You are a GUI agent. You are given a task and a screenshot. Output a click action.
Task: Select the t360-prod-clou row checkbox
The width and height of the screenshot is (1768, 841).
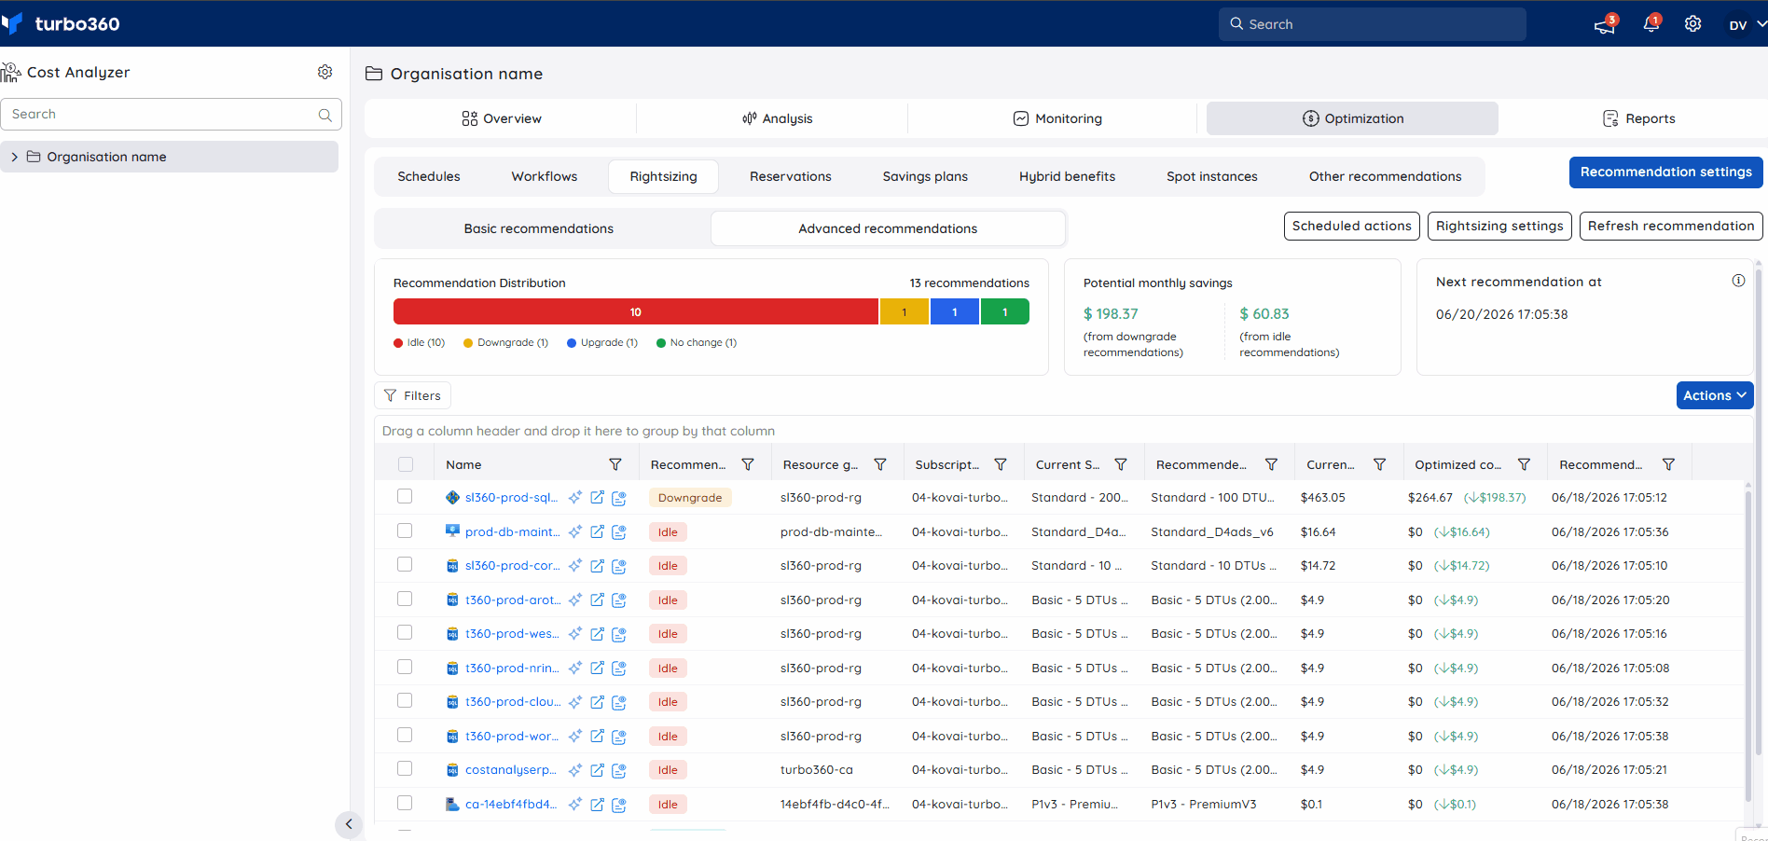click(405, 700)
